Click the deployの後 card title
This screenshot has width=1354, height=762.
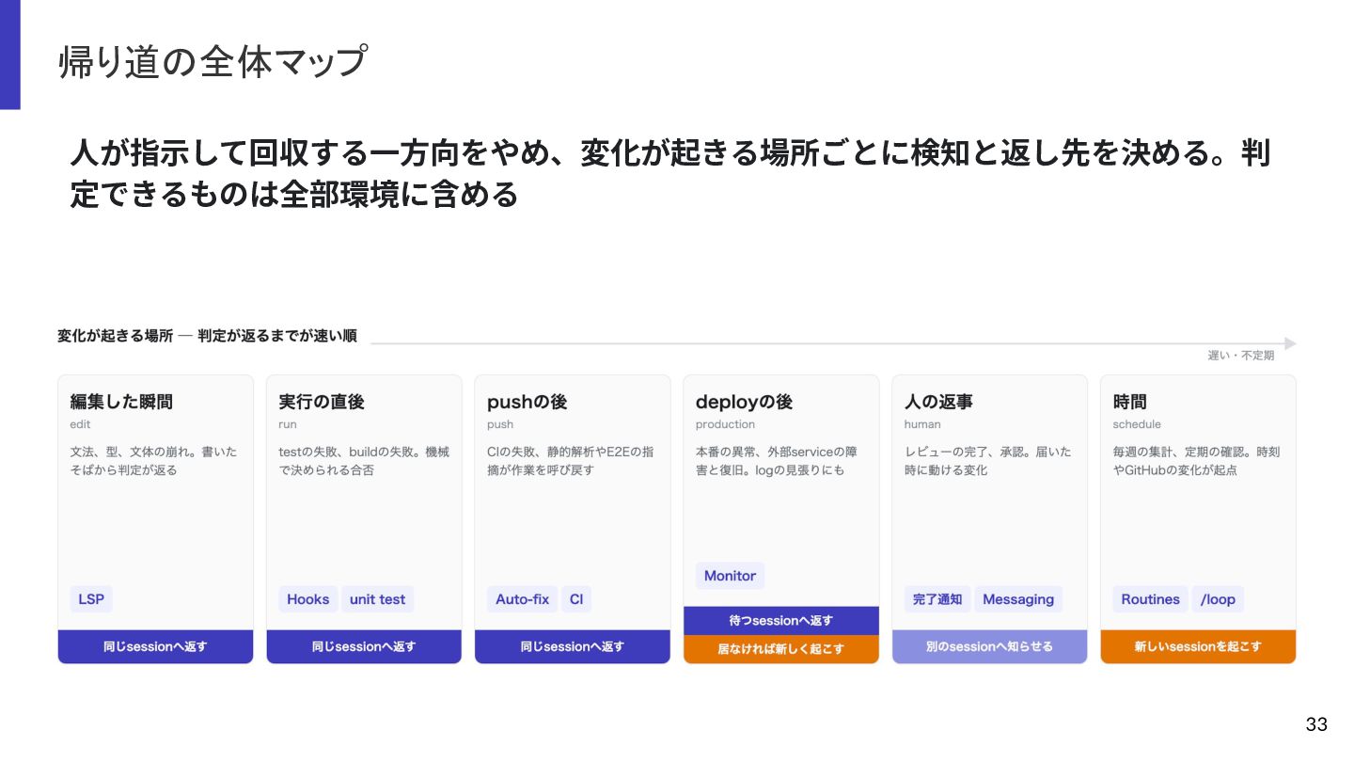pyautogui.click(x=744, y=402)
